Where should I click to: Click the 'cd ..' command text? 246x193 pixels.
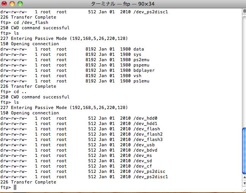click(x=20, y=92)
